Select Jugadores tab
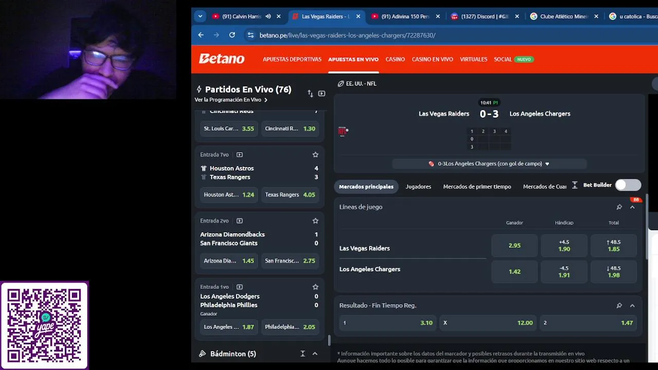The width and height of the screenshot is (658, 370). pos(418,187)
